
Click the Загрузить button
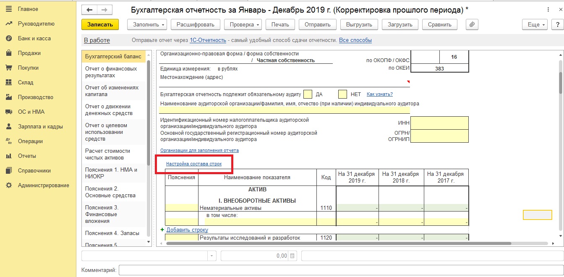click(x=400, y=24)
